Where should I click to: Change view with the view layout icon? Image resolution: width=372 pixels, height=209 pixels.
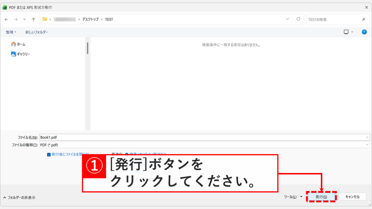click(x=346, y=32)
